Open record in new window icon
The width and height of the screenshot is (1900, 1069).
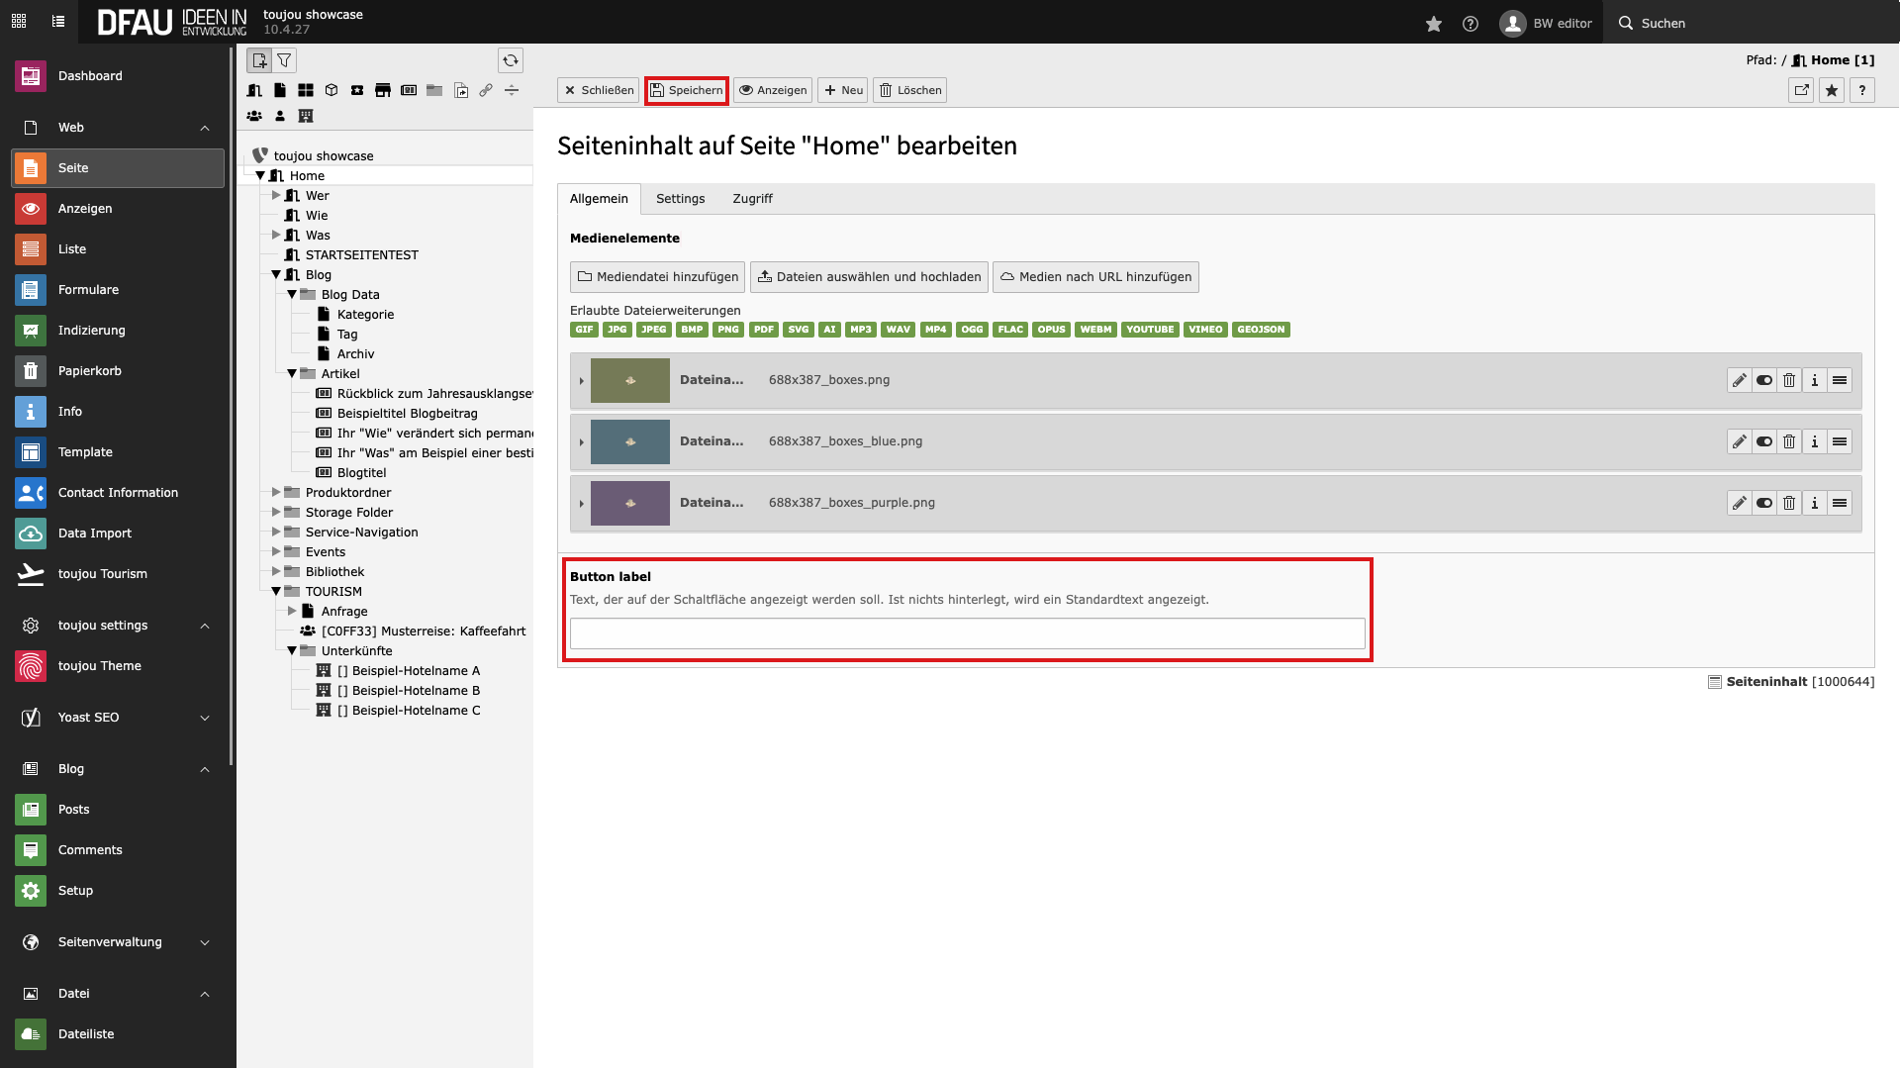[1801, 90]
